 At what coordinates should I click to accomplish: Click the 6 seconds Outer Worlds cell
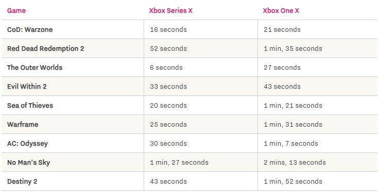click(166, 67)
